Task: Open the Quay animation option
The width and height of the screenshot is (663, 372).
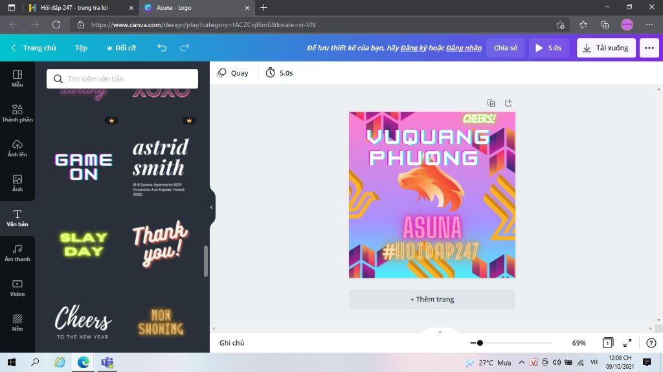Action: 232,73
